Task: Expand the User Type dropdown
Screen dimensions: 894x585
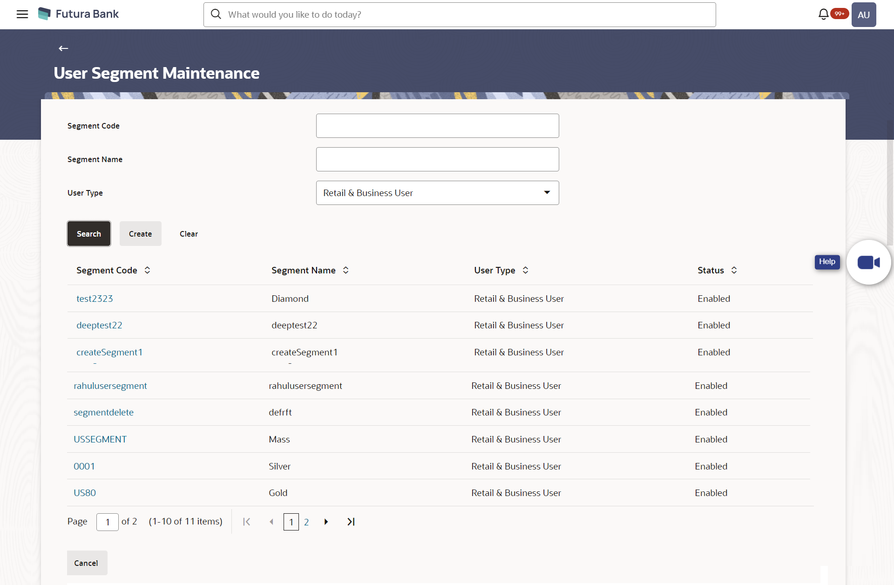Action: tap(546, 193)
